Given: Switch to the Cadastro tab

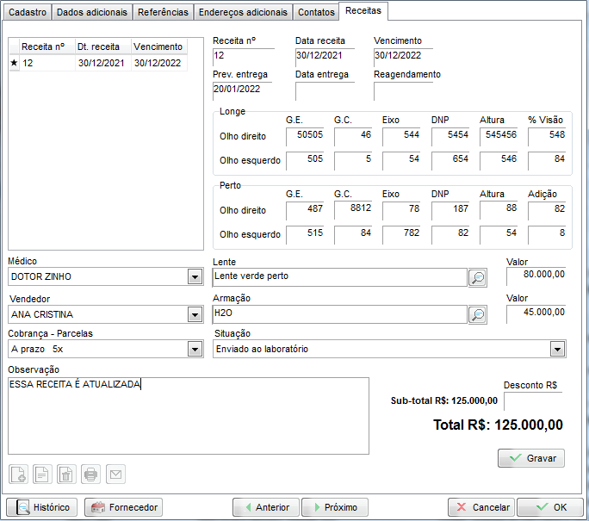Looking at the screenshot, I should click(28, 12).
